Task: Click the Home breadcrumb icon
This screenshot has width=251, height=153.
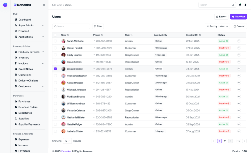Action: tap(53, 5)
